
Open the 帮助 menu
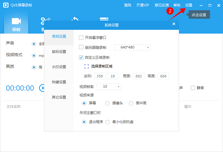click(x=177, y=5)
